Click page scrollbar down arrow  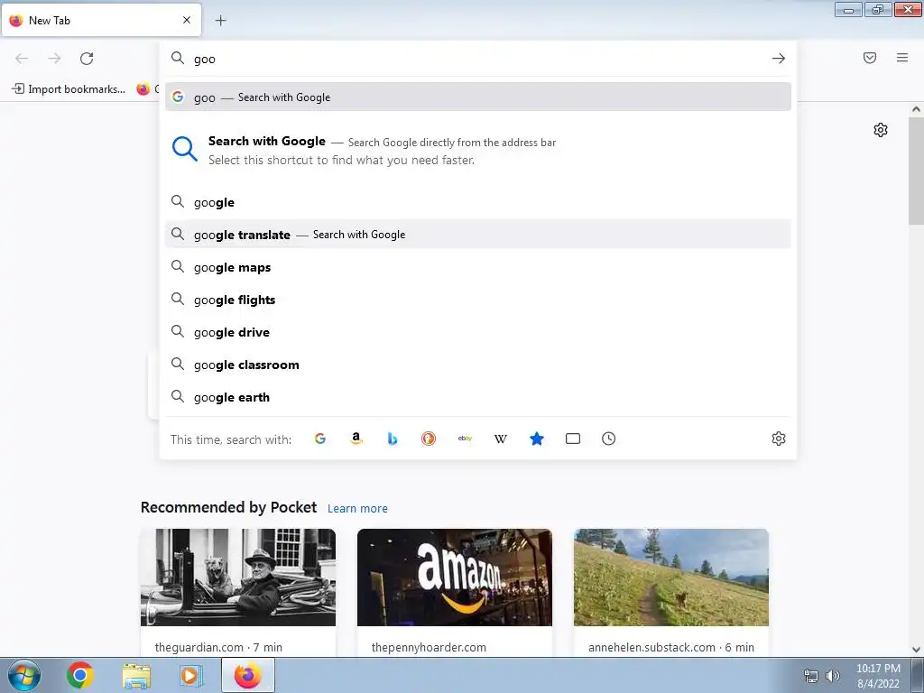point(916,650)
